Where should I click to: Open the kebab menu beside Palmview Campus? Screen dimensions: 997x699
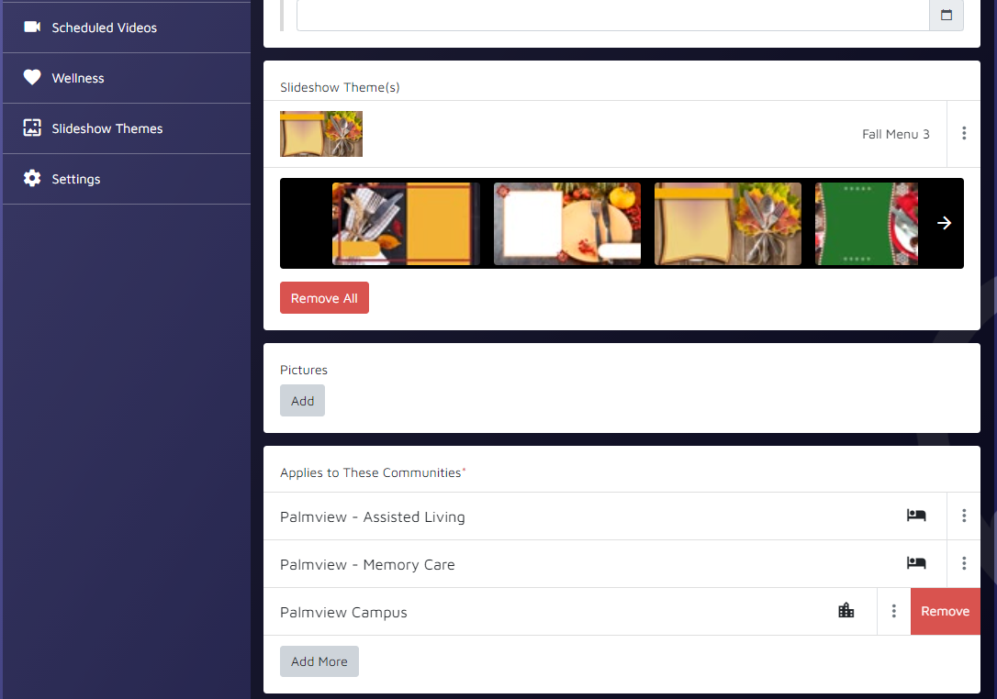click(x=893, y=610)
